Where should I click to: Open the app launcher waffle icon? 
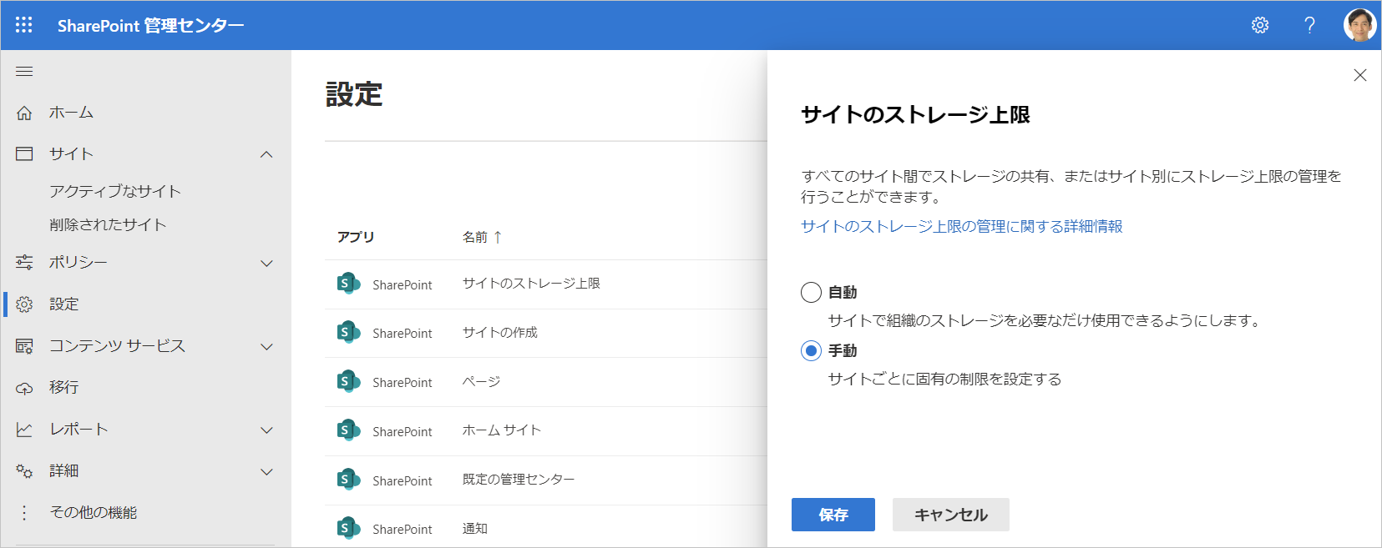(x=24, y=25)
